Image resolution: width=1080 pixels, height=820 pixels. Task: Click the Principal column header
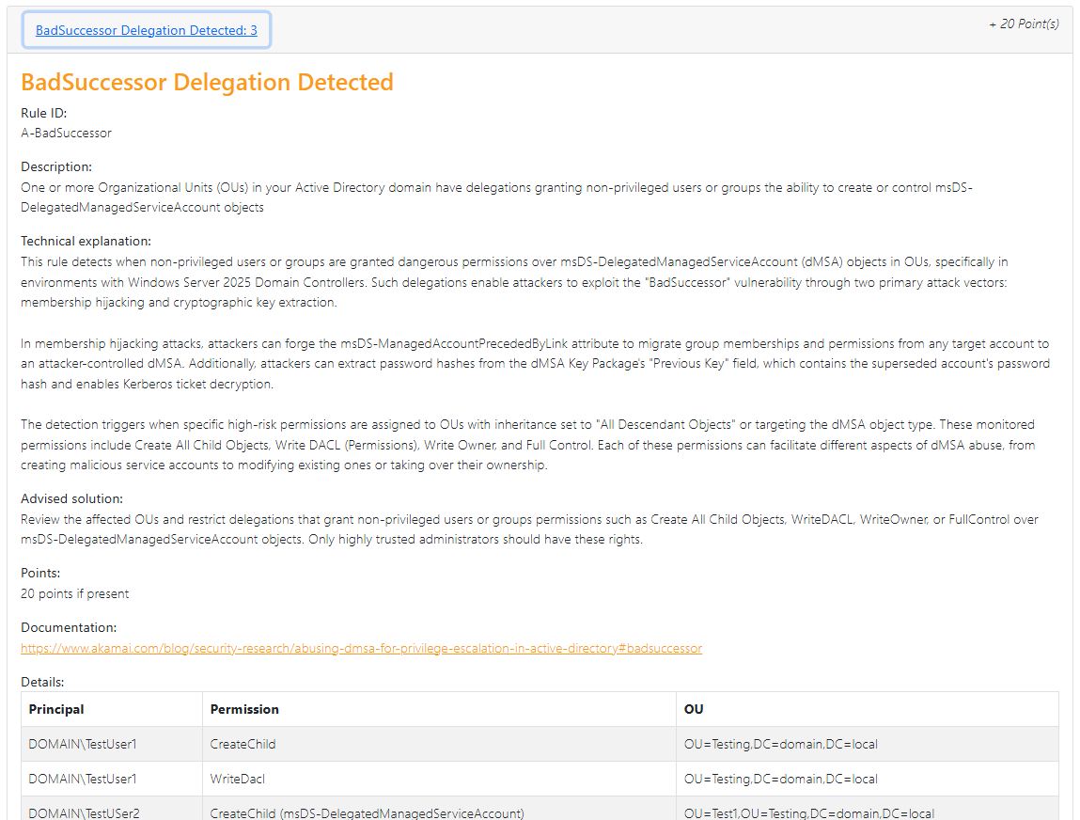coord(56,709)
